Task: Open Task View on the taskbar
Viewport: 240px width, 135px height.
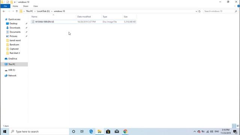Action: pyautogui.click(x=82, y=132)
